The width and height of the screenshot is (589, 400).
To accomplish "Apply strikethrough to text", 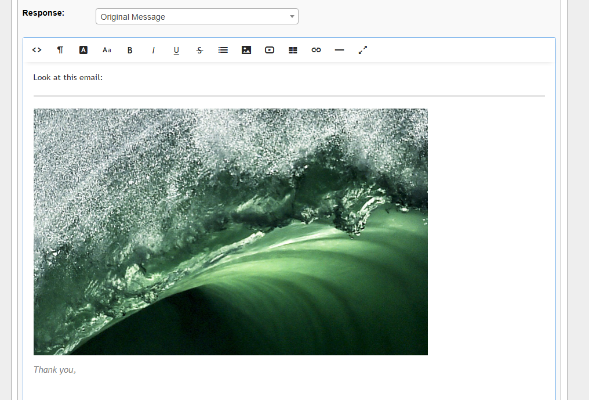I will (199, 50).
